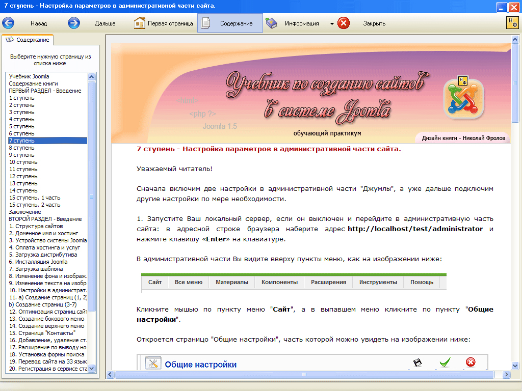This screenshot has width=522, height=391.
Task: Go back with the Назад button
Action: coord(39,23)
